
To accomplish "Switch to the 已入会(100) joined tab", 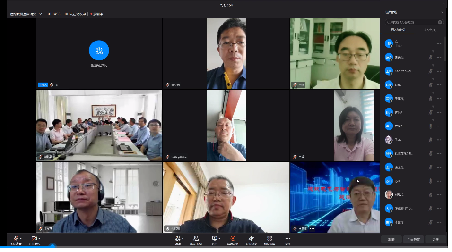I will pyautogui.click(x=398, y=30).
